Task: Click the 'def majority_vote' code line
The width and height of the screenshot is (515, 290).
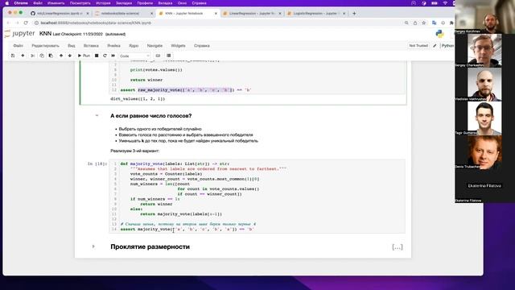Action: [175, 164]
